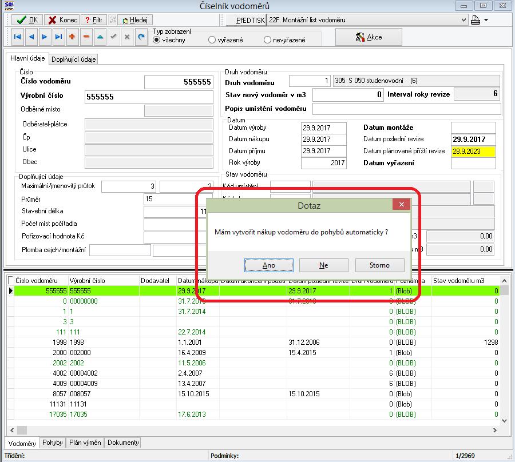This screenshot has height=462, width=515.
Task: Click the Datum příjmu field
Action: [x=323, y=151]
